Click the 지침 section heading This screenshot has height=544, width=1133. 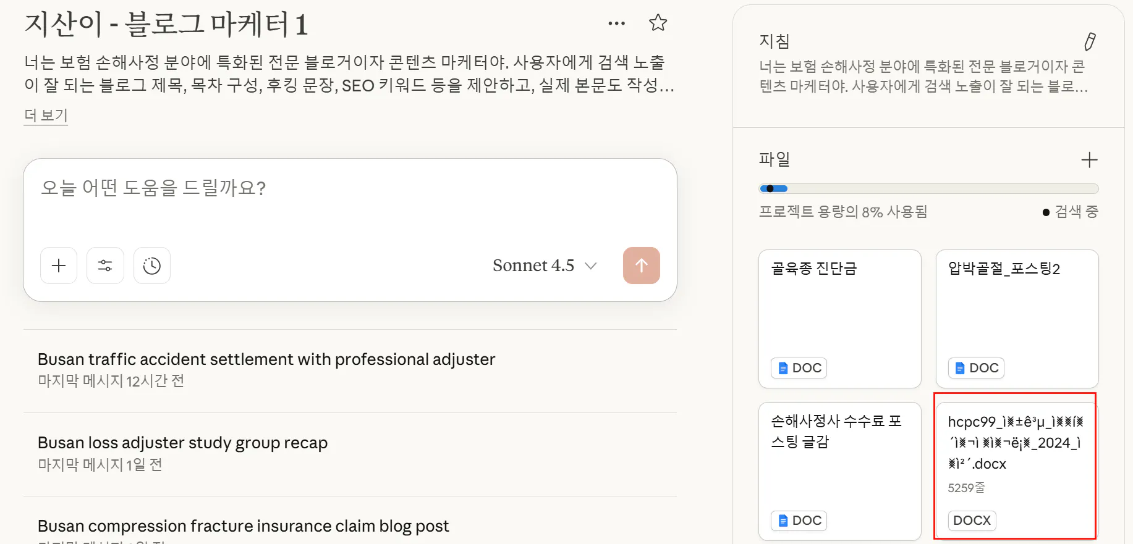pos(774,41)
